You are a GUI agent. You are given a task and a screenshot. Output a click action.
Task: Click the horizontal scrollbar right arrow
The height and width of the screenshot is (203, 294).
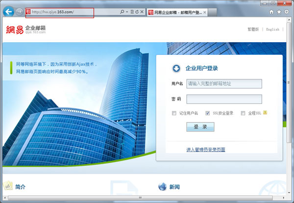[283, 198]
